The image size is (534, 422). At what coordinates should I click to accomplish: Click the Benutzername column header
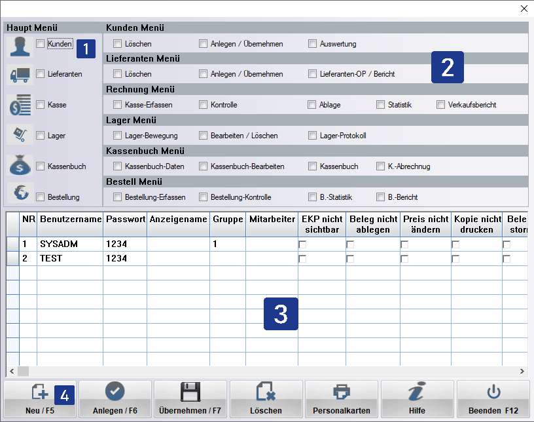tap(70, 220)
